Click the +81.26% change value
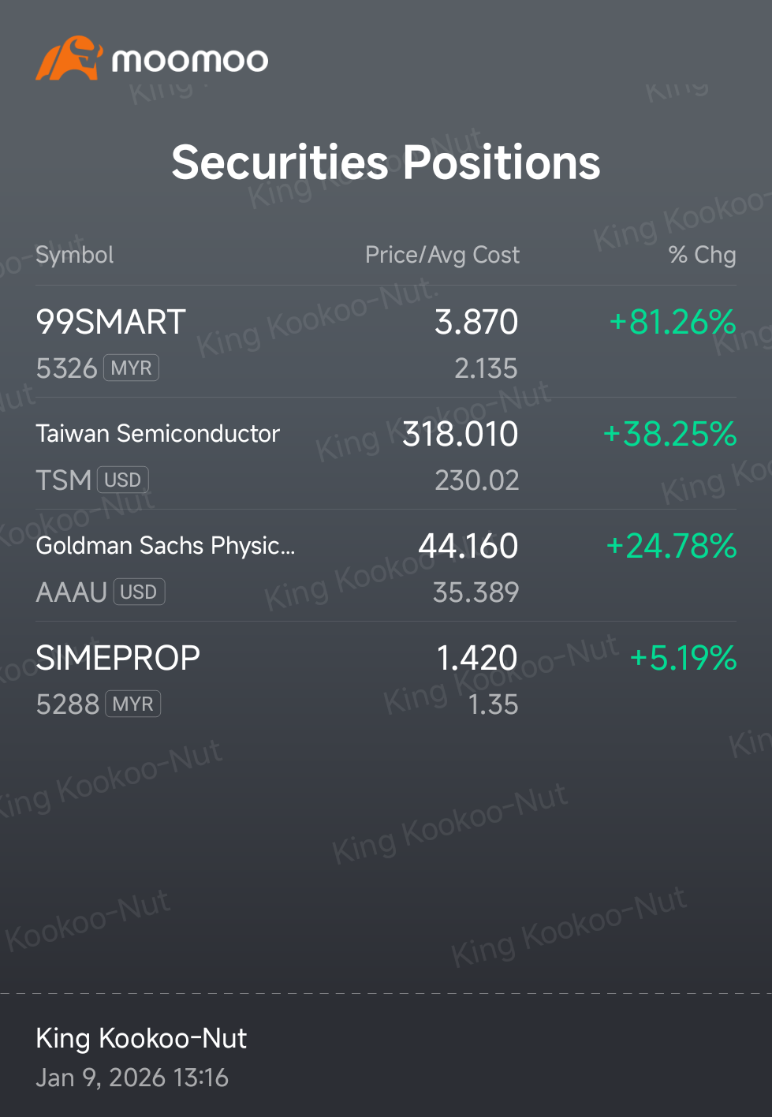 673,322
